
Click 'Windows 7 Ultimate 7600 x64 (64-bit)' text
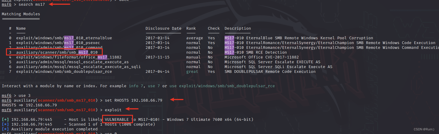coord(210,120)
